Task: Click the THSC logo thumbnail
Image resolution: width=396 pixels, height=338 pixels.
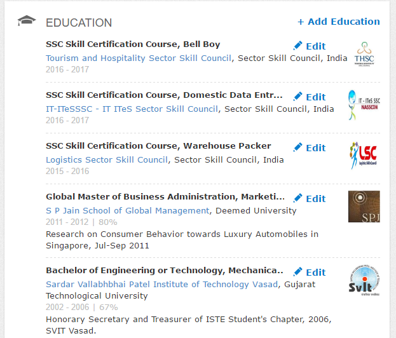Action: pyautogui.click(x=364, y=54)
